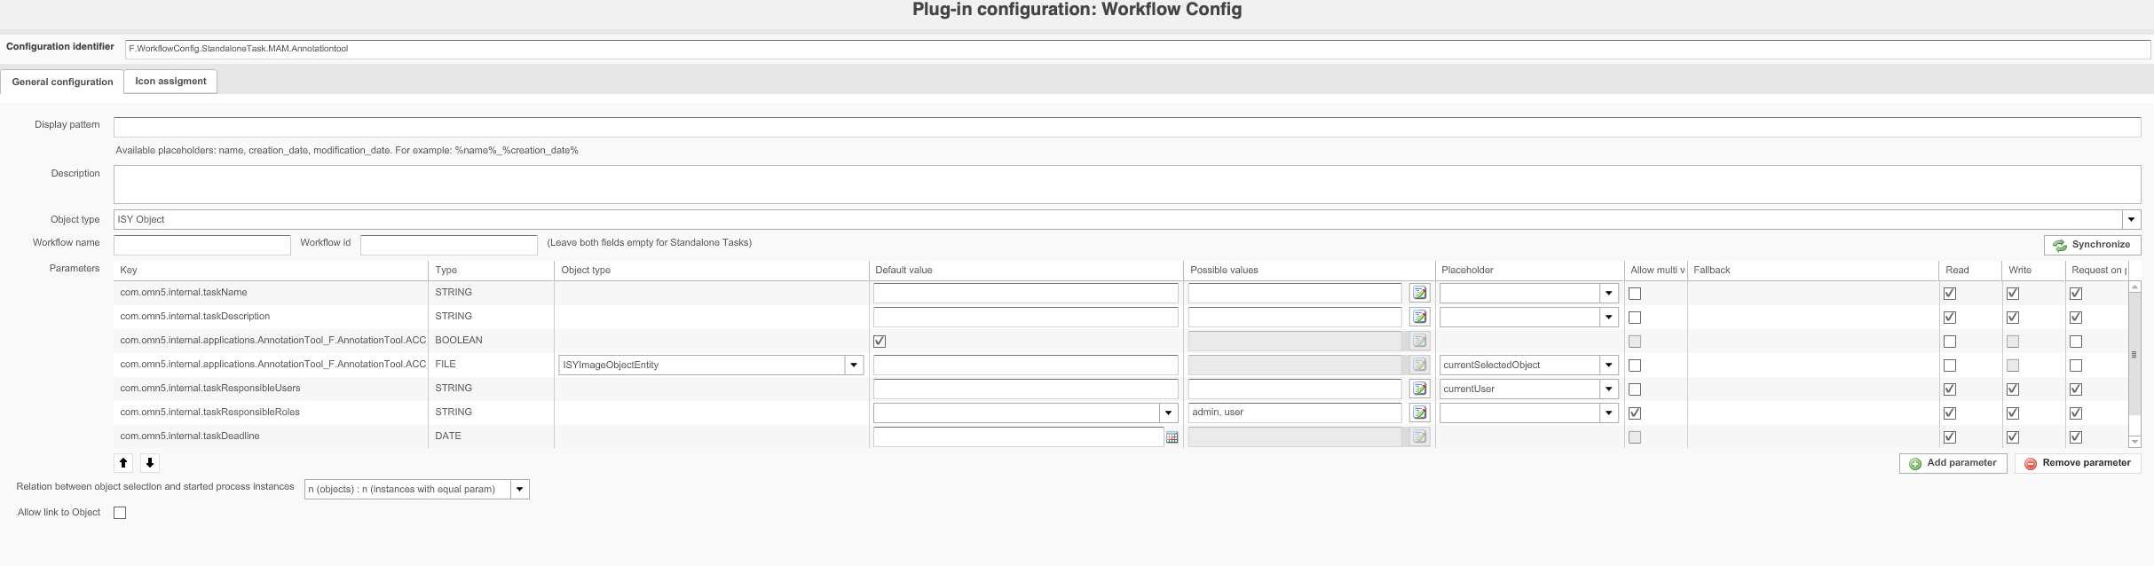Viewport: 2154px width, 566px height.
Task: Uncheck BOOLEAN row default value checkbox
Action: click(x=880, y=342)
